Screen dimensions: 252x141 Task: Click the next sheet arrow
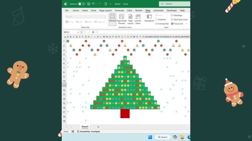(72, 127)
